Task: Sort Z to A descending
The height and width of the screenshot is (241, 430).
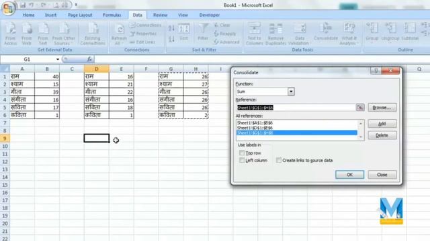Action: click(172, 39)
